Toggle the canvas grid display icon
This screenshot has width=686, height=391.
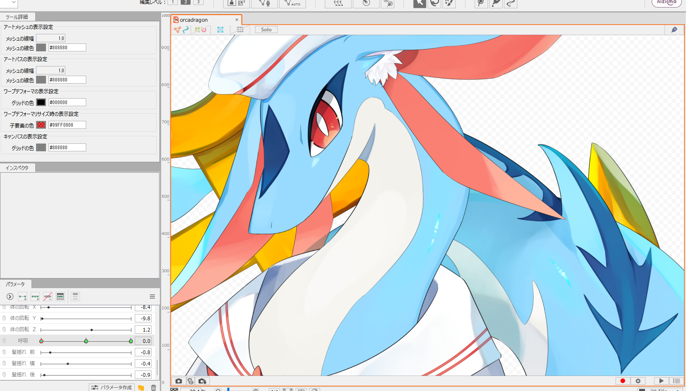[240, 30]
